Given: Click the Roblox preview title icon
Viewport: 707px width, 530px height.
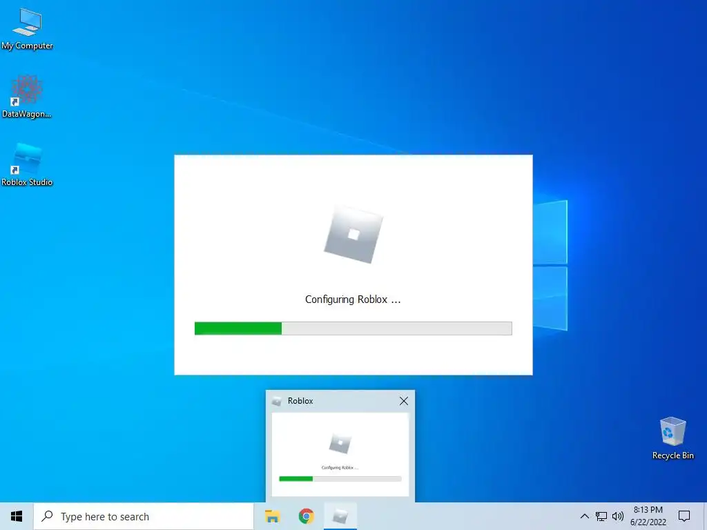Looking at the screenshot, I should click(277, 401).
